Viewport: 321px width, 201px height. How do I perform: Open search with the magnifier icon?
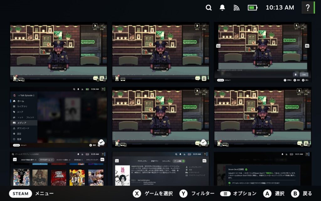pyautogui.click(x=209, y=8)
